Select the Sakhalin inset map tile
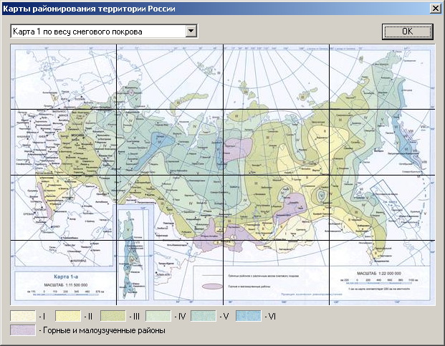This screenshot has height=346, width=445. [133, 254]
